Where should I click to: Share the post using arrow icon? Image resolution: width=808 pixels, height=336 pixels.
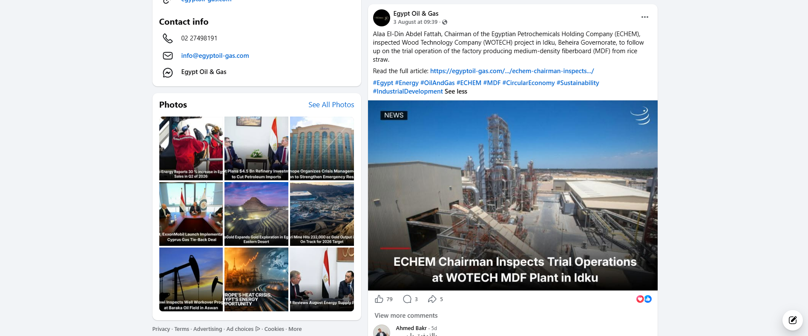pyautogui.click(x=432, y=299)
